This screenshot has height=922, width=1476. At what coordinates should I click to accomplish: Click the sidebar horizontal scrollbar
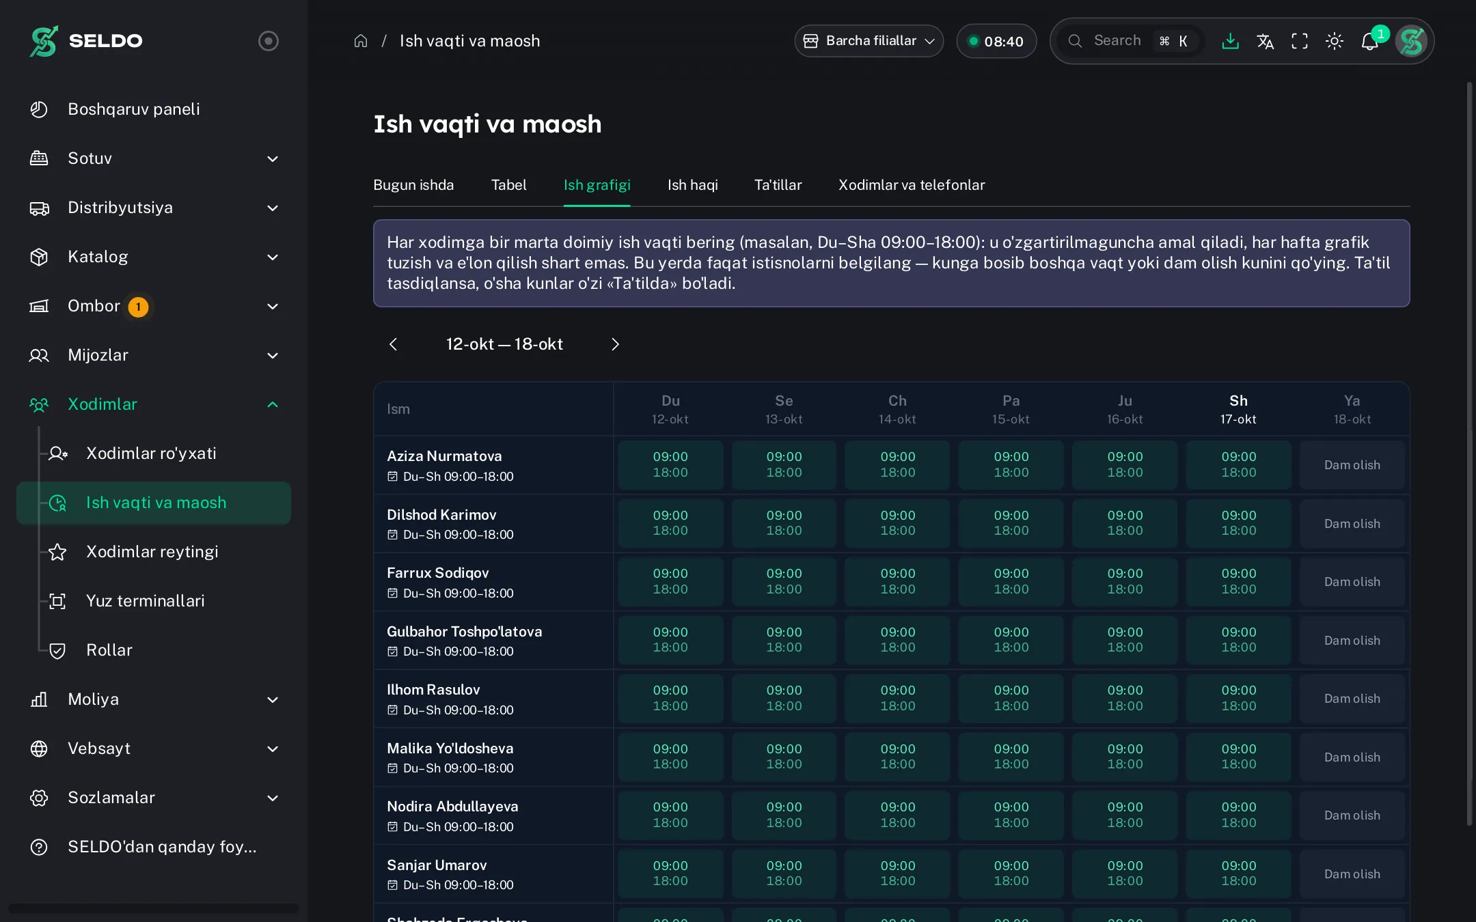click(x=154, y=908)
